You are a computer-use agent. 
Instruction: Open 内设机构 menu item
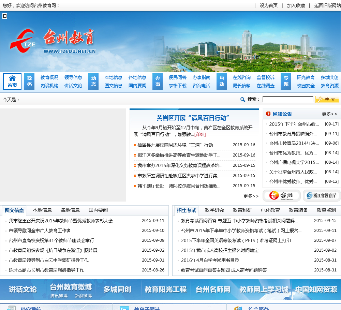click(49, 86)
